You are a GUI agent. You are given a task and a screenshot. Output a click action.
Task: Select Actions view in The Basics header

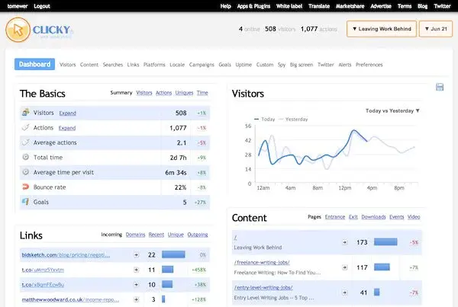pos(163,93)
